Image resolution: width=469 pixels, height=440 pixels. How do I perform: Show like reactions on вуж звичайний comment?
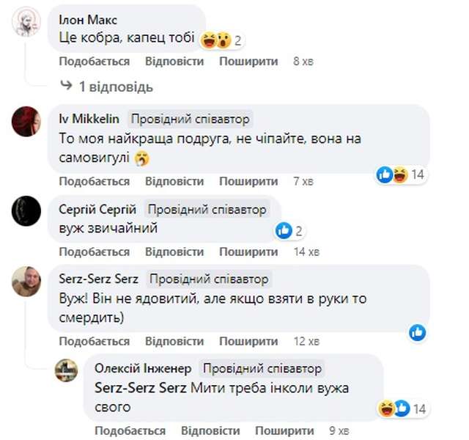290,231
